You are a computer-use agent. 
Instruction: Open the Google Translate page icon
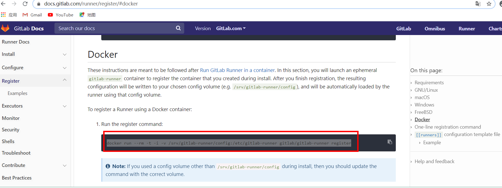pos(478,4)
